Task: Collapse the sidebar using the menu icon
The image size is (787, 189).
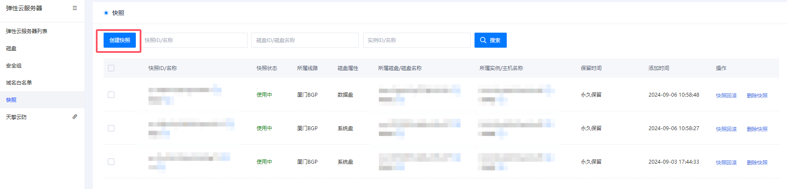Action: click(x=75, y=8)
